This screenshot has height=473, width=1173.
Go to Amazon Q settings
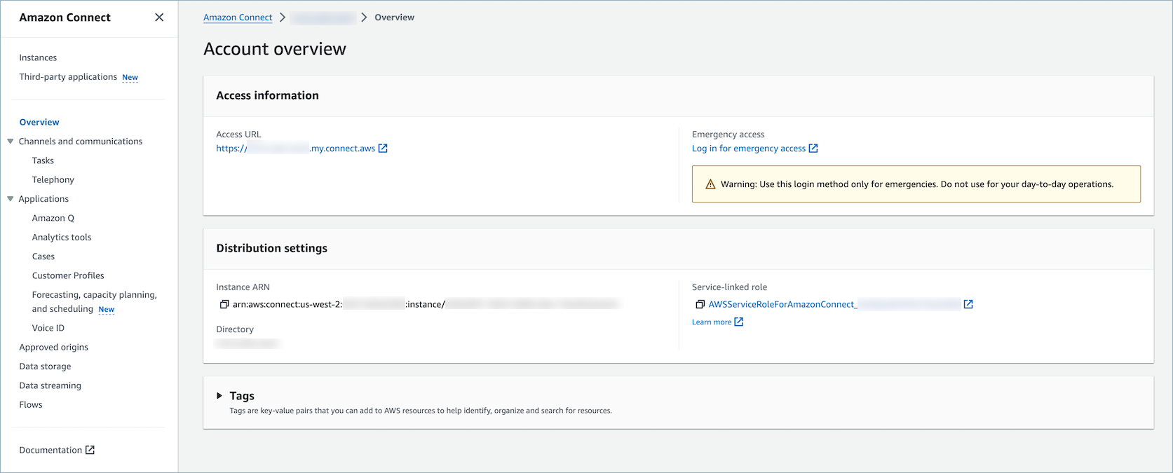coord(53,219)
